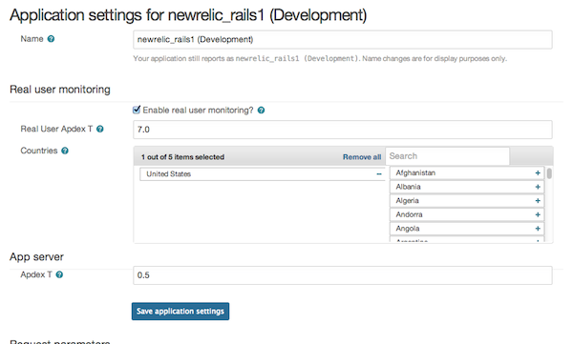Add Andorra with its plus icon
This screenshot has height=344, width=573.
tap(538, 214)
